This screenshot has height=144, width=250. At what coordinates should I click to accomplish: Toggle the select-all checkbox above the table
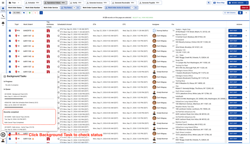point(10,13)
